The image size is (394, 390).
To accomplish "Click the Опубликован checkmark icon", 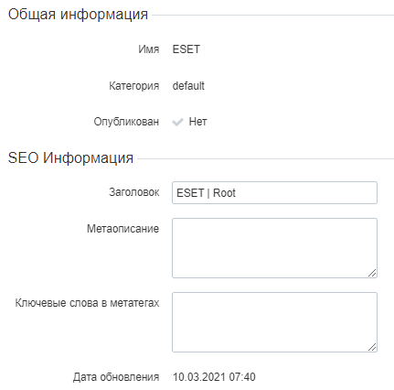I will (x=177, y=122).
